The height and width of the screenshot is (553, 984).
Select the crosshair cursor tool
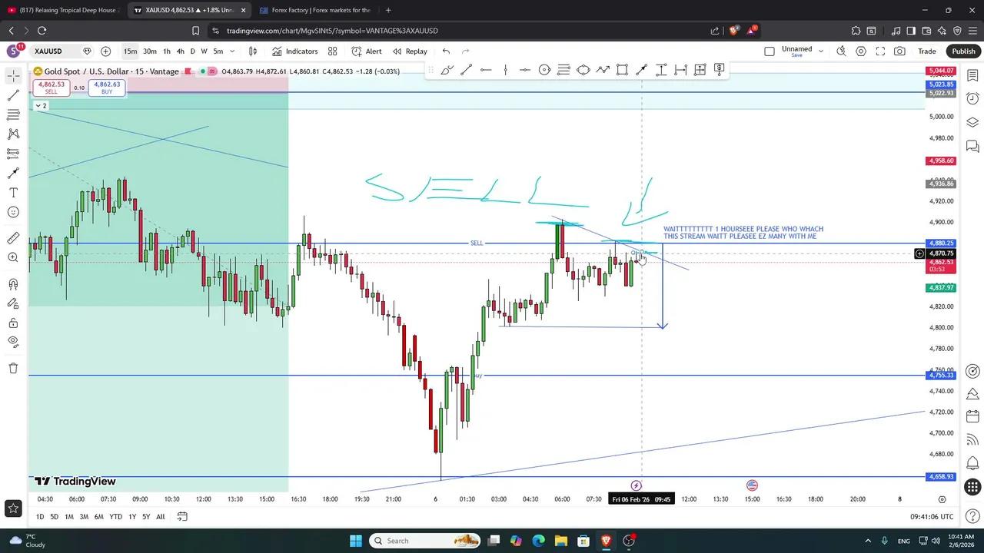[13, 75]
